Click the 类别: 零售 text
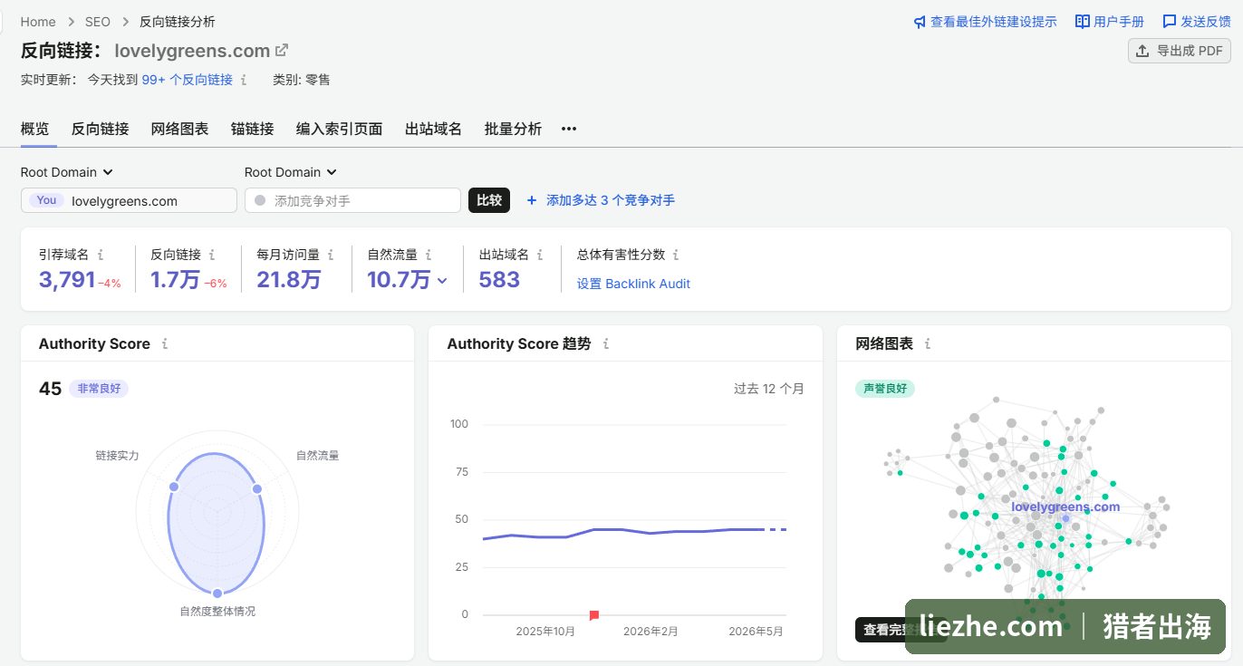This screenshot has width=1243, height=666. tap(302, 80)
